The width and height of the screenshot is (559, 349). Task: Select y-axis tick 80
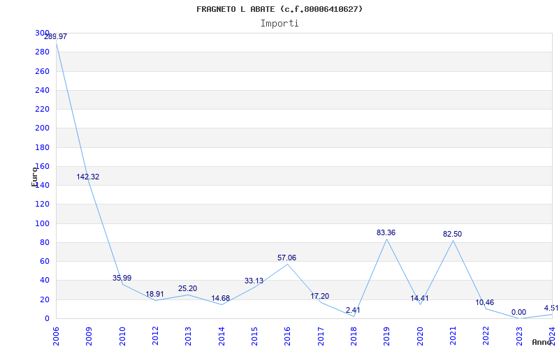(44, 242)
